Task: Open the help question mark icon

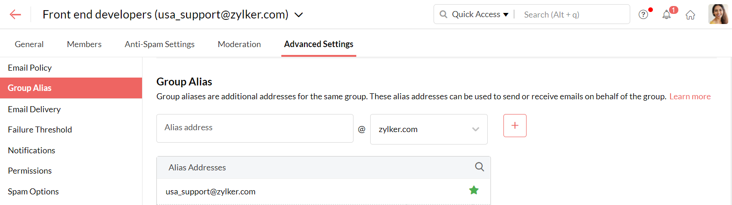Action: [x=643, y=15]
